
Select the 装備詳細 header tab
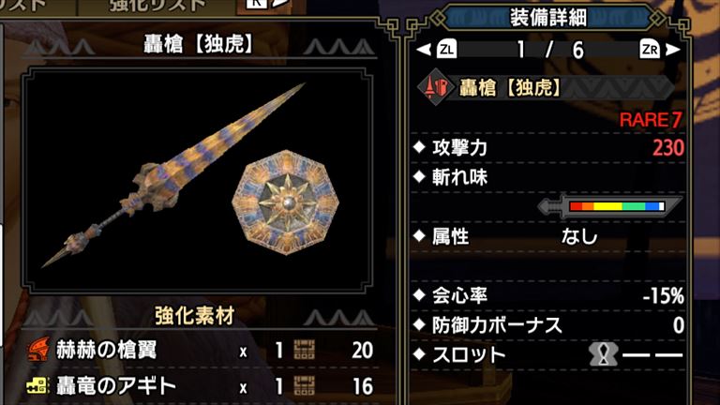pyautogui.click(x=548, y=18)
